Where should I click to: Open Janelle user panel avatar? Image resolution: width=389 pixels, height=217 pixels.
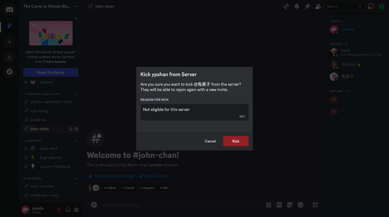click(x=25, y=210)
